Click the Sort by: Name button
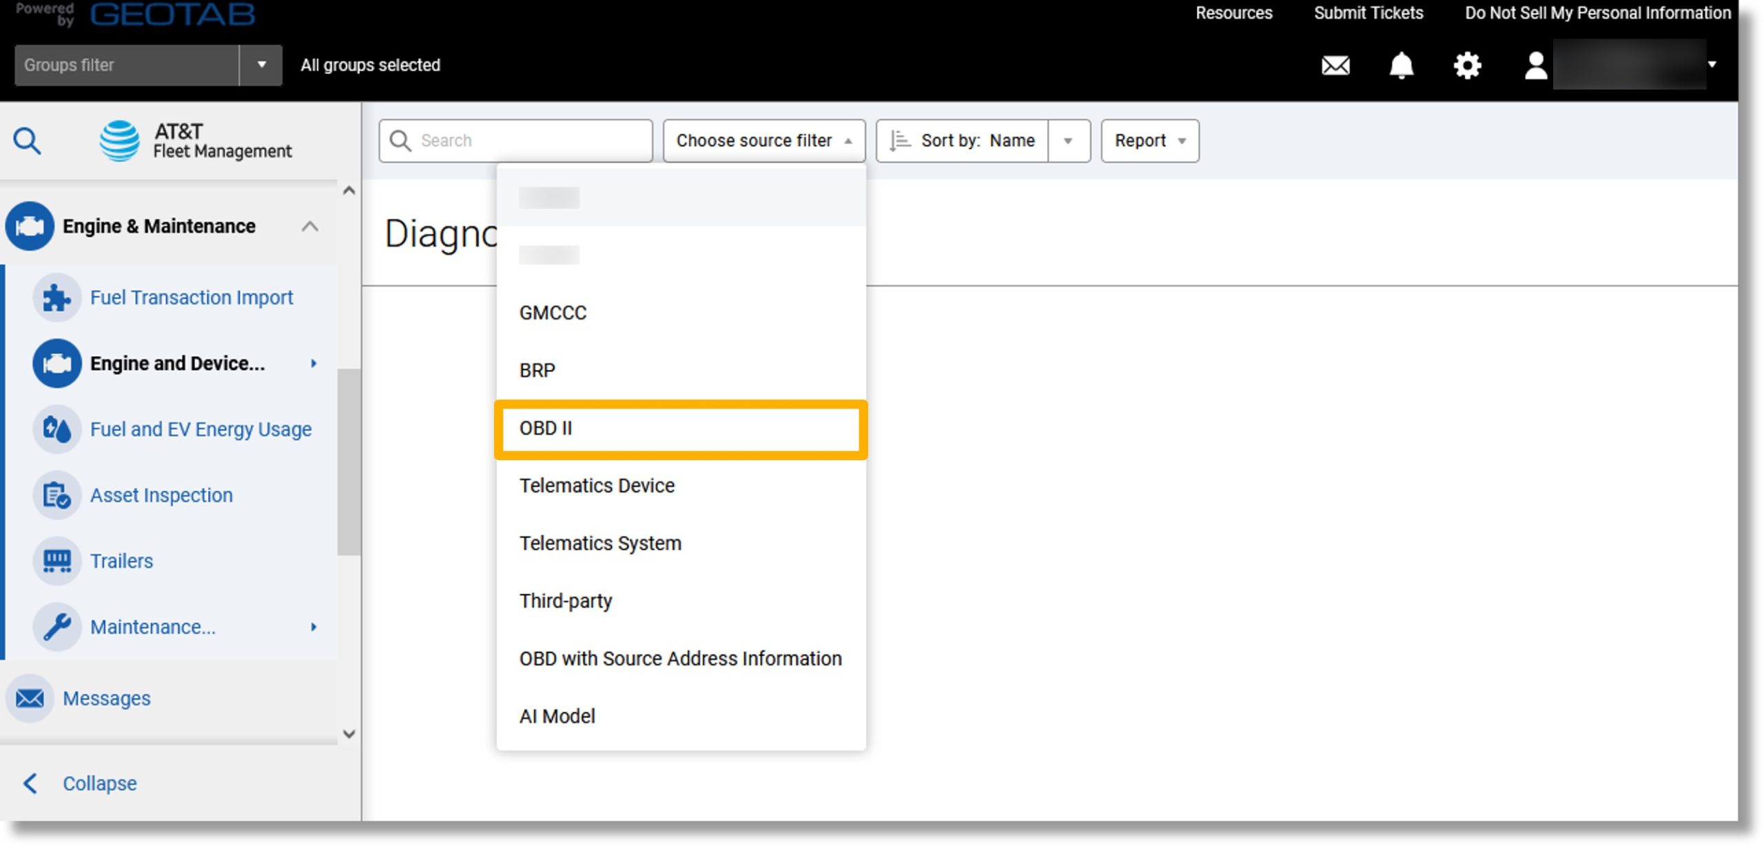1764x846 pixels. point(963,141)
